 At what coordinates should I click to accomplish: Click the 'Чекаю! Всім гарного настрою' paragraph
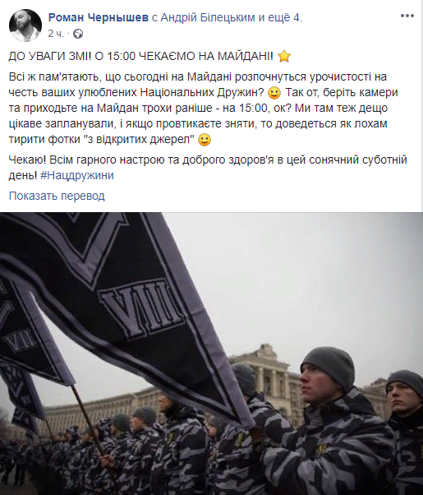pyautogui.click(x=208, y=168)
